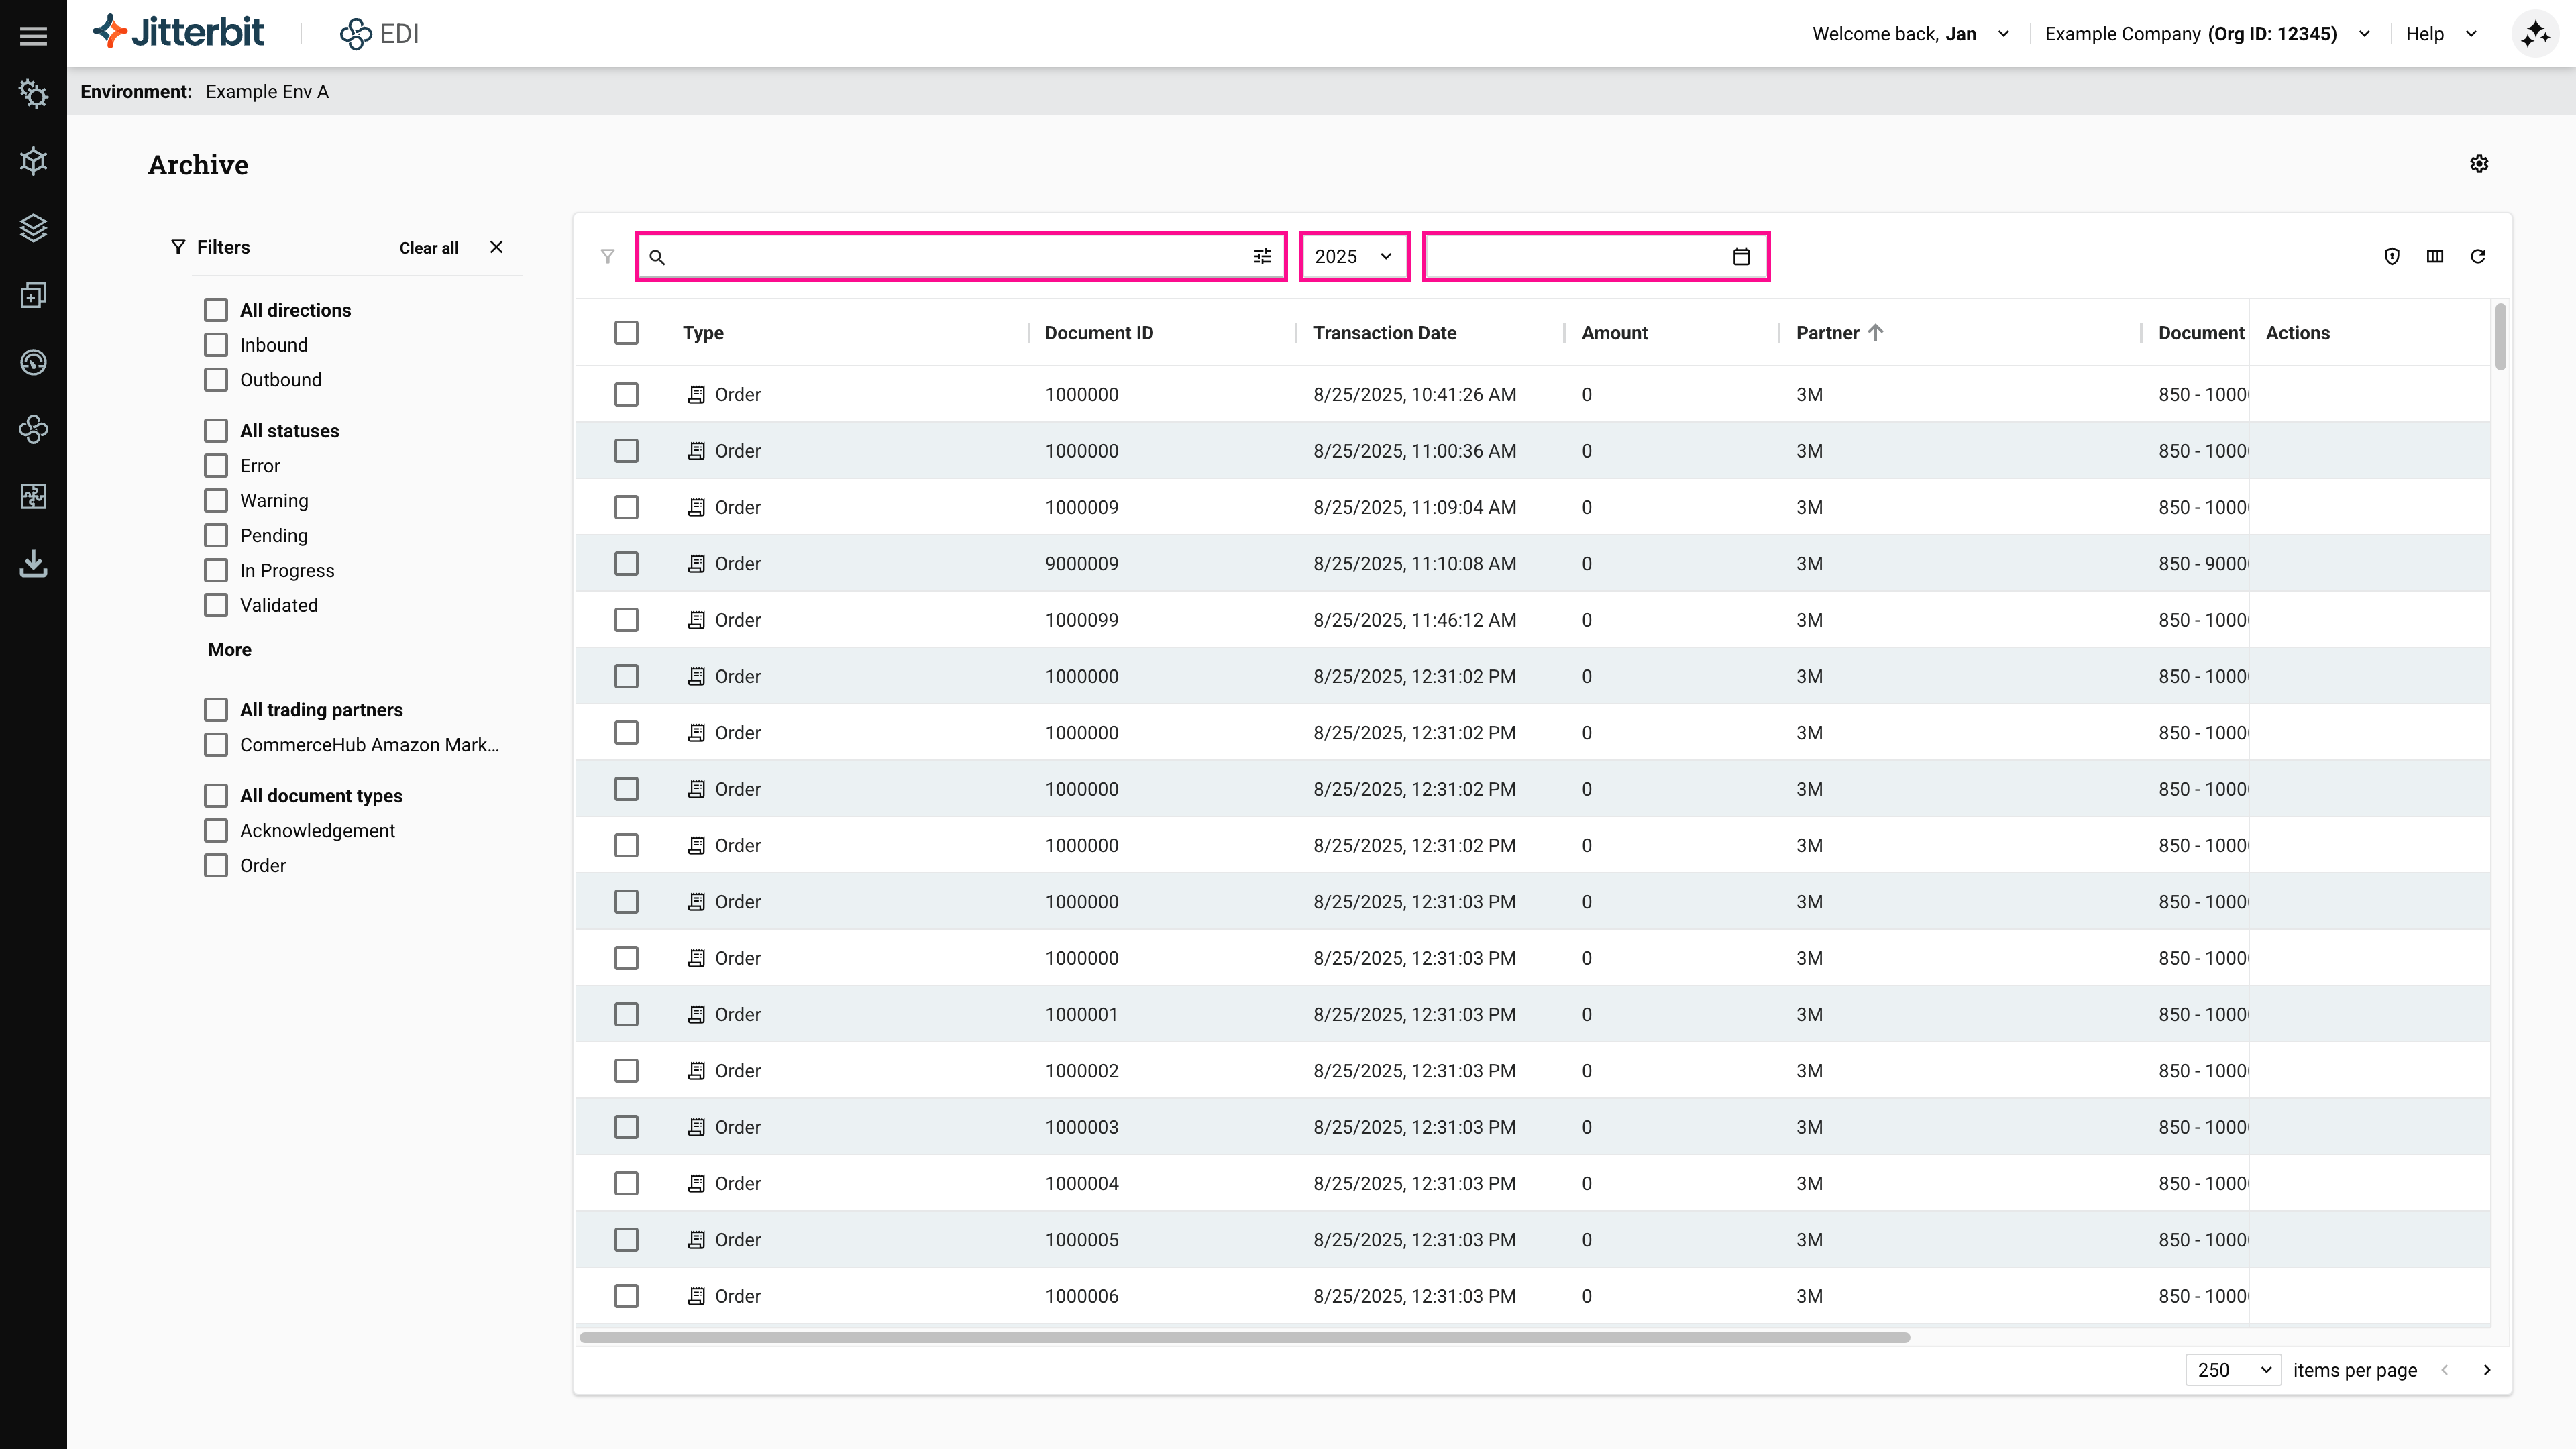
Task: Sort by the Partner column header
Action: [x=1827, y=333]
